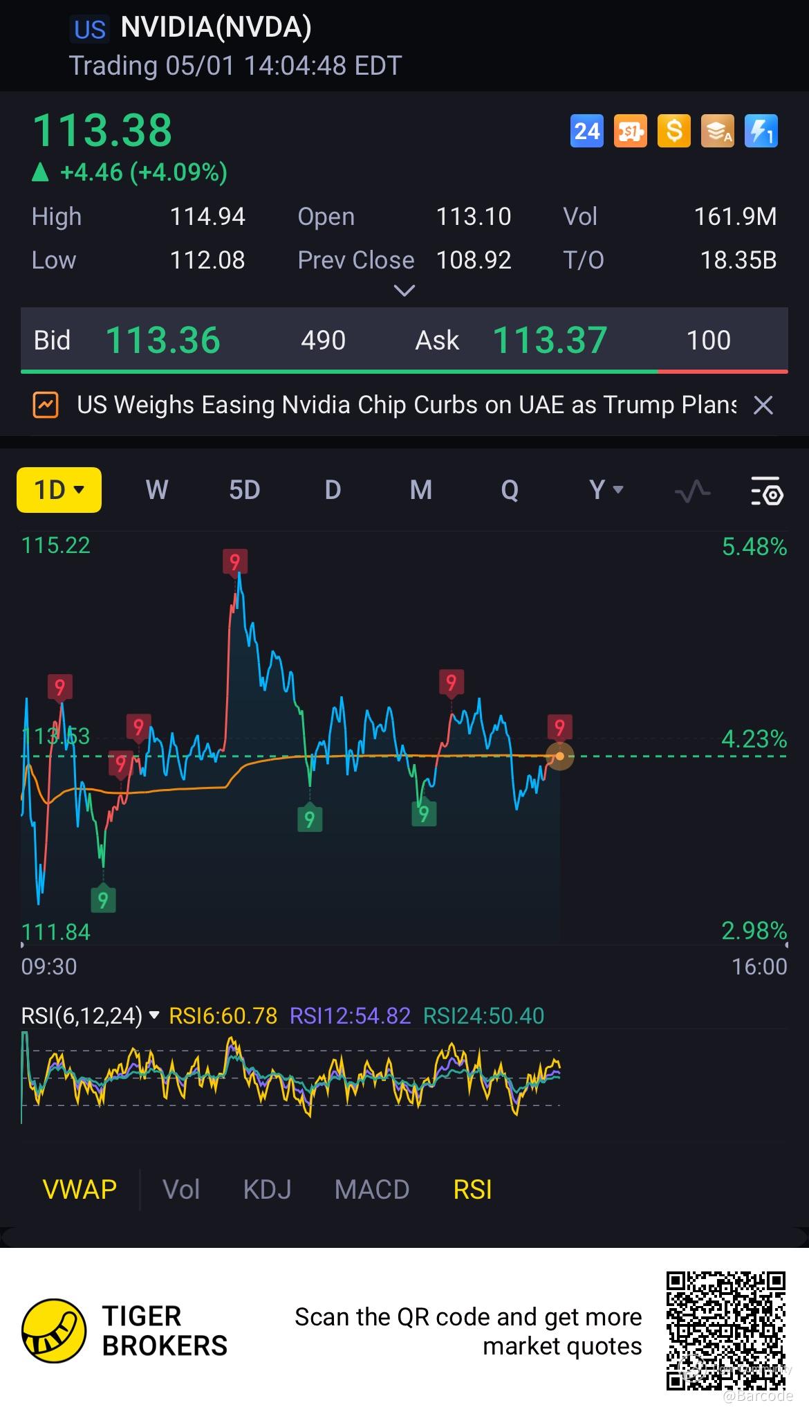The image size is (809, 1414).
Task: Tap the Bid price 113.36
Action: [162, 341]
